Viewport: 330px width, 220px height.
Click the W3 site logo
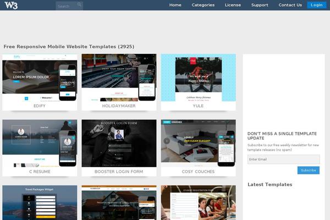[11, 5]
